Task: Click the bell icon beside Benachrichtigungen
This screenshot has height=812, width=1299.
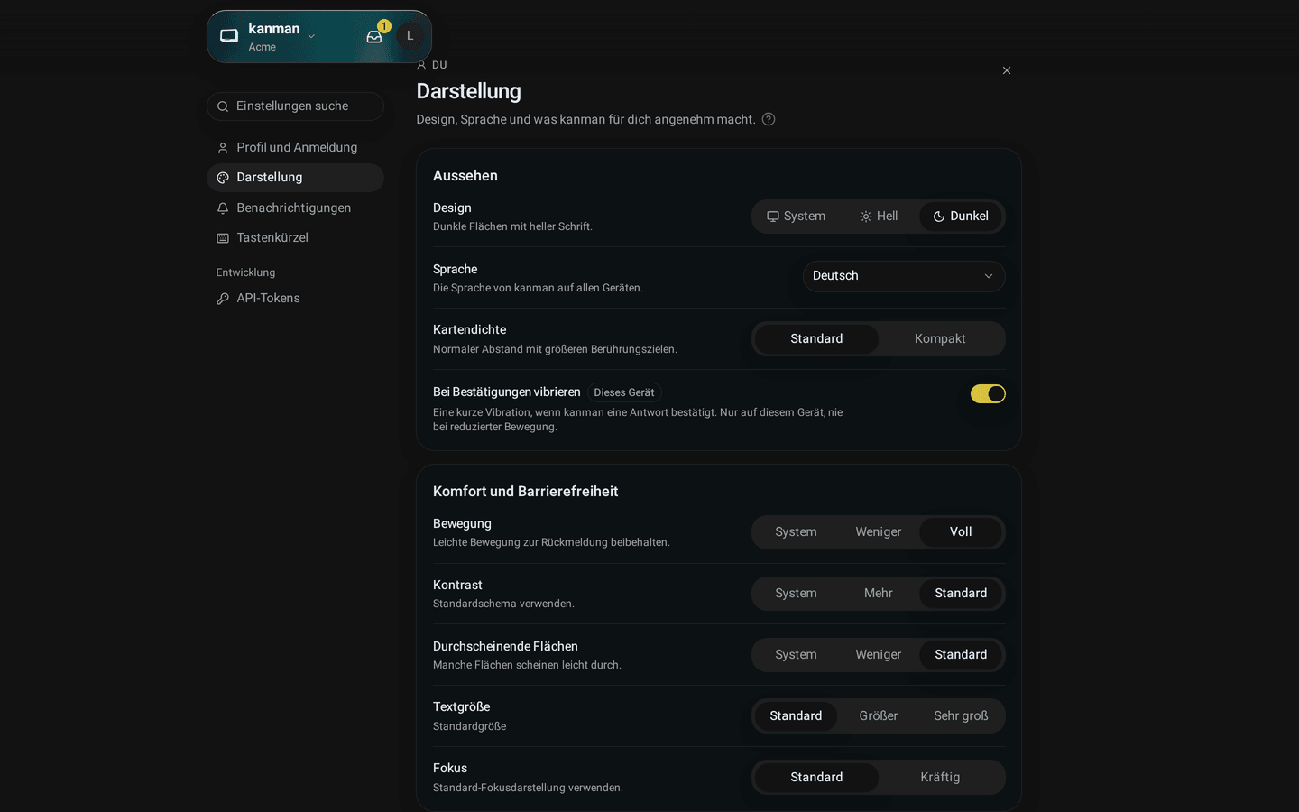Action: point(223,208)
